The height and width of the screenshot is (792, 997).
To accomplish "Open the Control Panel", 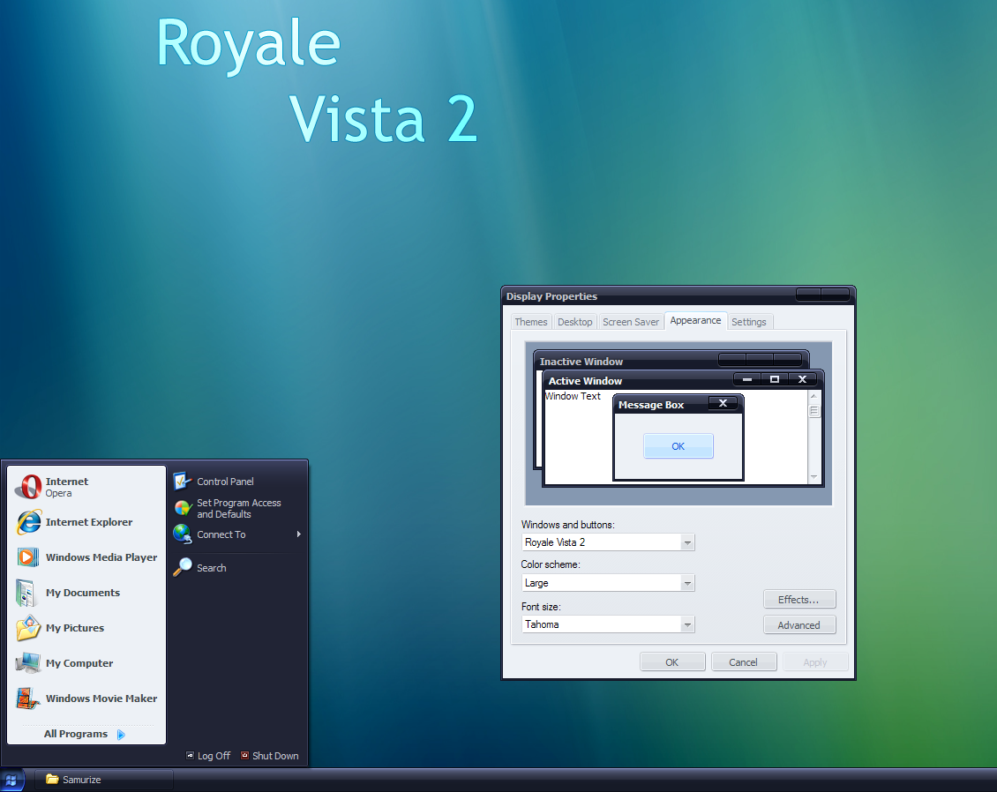I will pos(223,482).
